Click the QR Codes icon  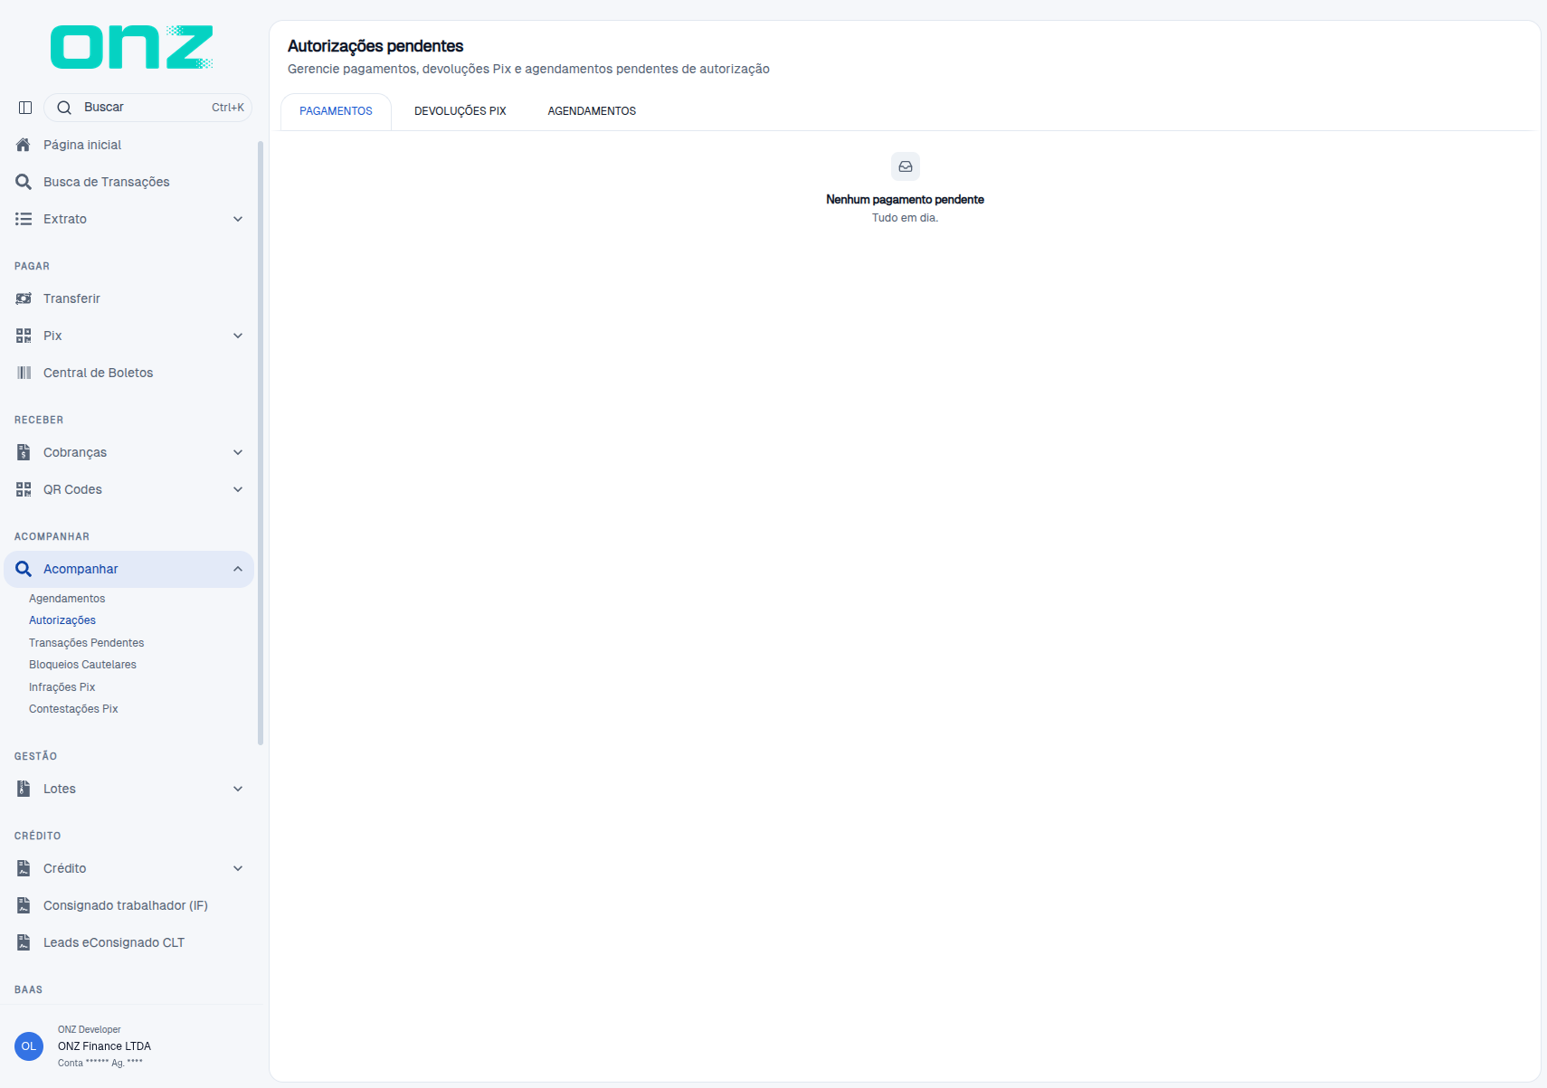[x=24, y=489]
